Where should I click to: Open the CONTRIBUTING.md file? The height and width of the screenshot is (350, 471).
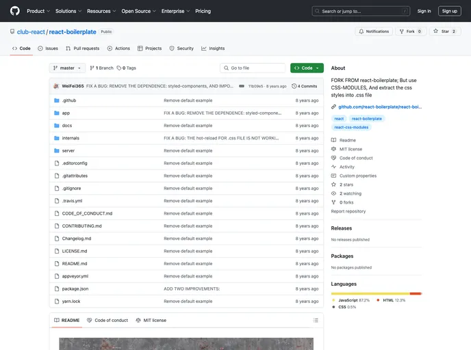[81, 226]
